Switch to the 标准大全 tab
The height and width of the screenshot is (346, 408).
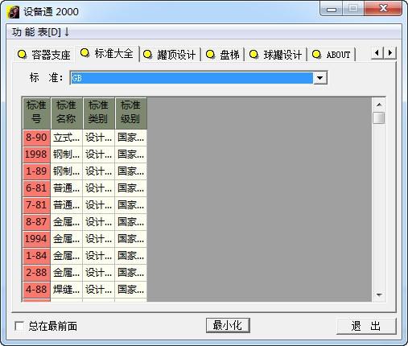tap(107, 54)
